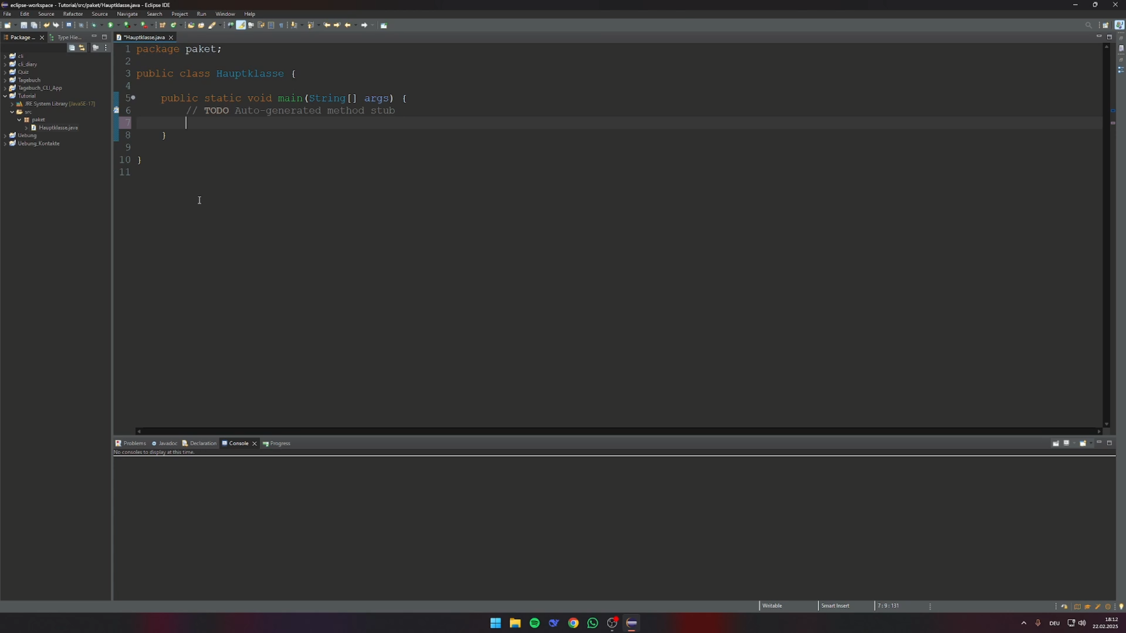This screenshot has width=1126, height=633.
Task: Click the editor horizontal scrollbar track
Action: coord(616,431)
